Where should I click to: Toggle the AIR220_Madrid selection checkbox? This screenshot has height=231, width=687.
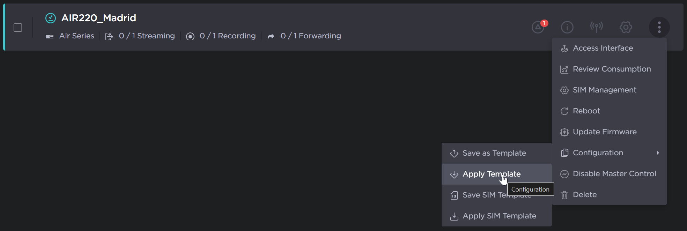(x=18, y=28)
